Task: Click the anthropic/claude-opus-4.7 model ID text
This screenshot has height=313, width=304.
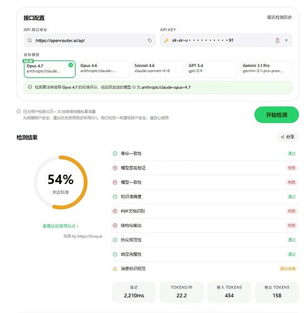Action: (x=166, y=87)
